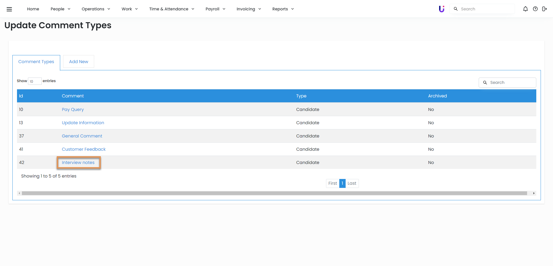Click the left scroll arrow of table
553x266 pixels.
[19, 193]
